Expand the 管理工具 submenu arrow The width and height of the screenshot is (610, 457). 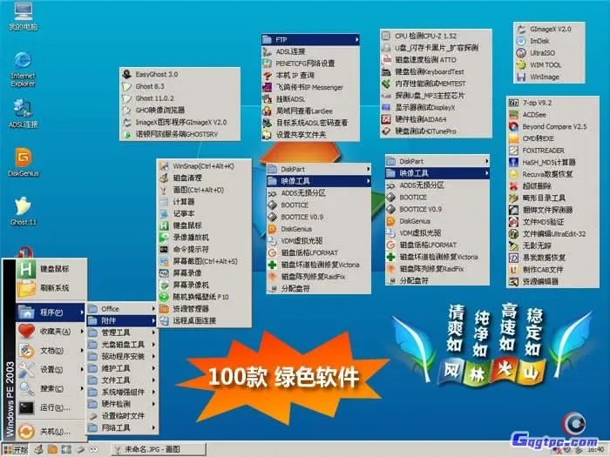pos(153,333)
